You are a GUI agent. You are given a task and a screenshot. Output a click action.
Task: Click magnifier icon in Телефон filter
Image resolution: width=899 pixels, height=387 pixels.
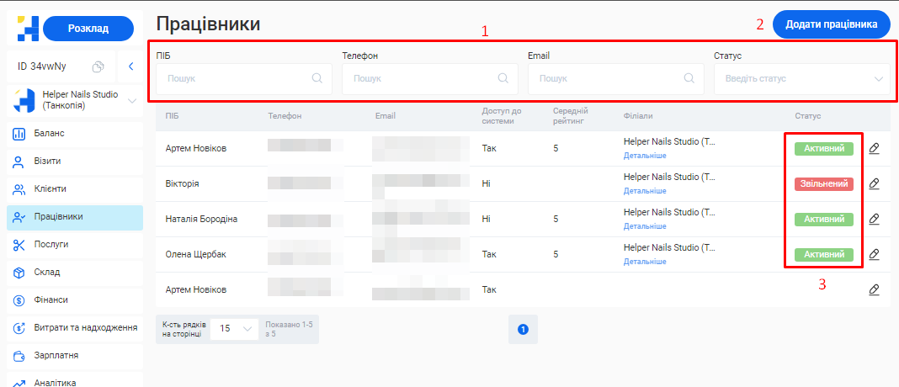coord(503,78)
